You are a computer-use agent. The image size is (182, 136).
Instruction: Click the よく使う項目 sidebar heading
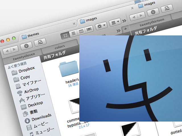pos(17,65)
